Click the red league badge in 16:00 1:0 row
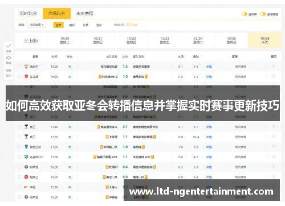The height and width of the screenshot is (206, 285). [26, 76]
